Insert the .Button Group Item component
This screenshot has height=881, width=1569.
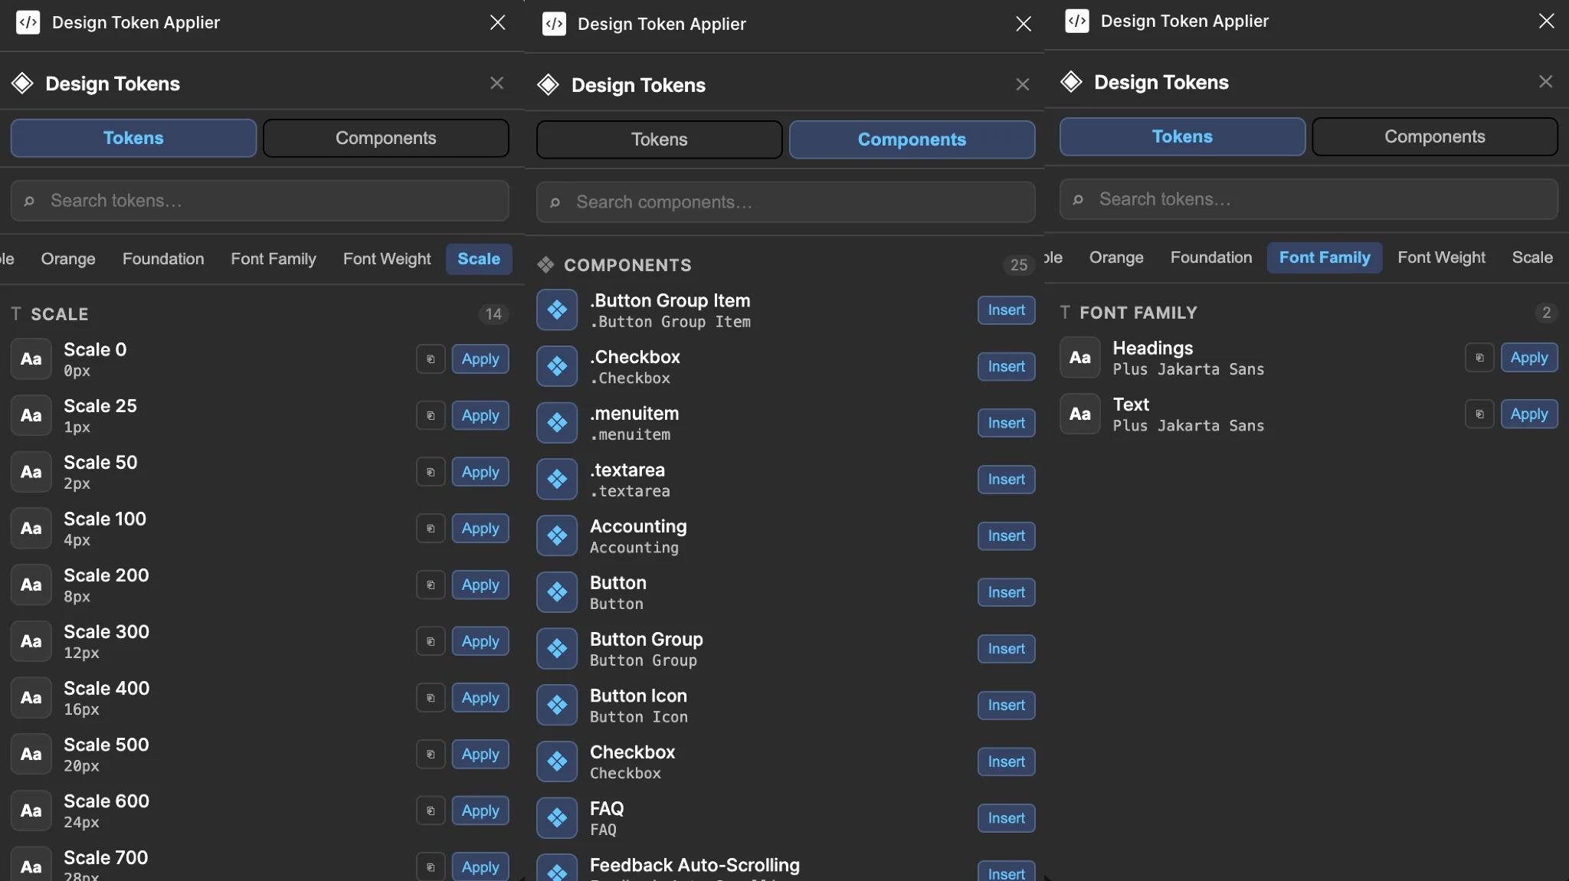1006,310
